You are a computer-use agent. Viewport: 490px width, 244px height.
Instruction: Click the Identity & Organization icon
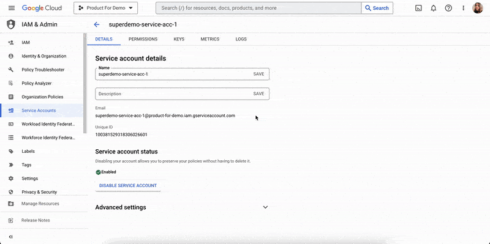[11, 56]
